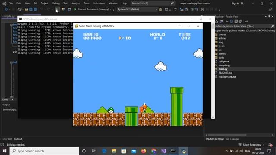The image size is (276, 155).
Task: Select the entities folder in Solution Explorer
Action: click(x=223, y=38)
